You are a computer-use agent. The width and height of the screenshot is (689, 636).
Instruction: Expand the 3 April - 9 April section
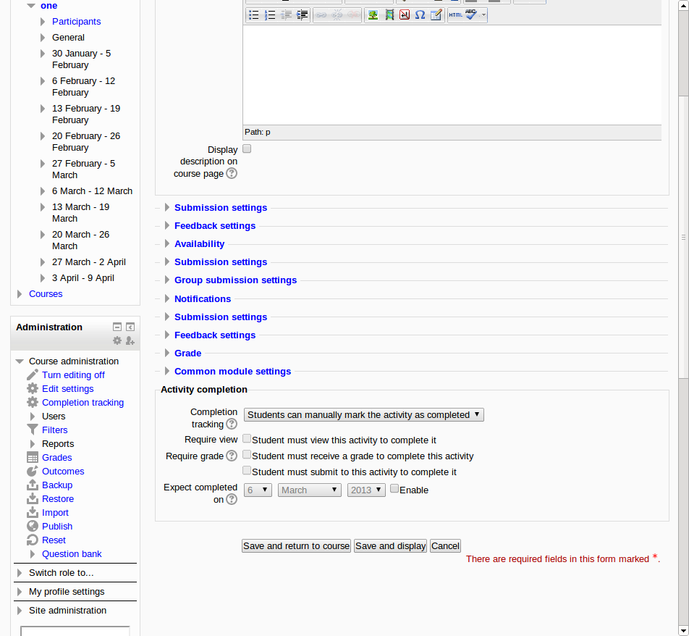[43, 278]
